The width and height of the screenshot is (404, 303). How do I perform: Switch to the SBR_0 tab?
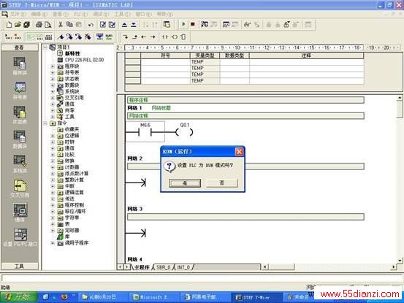pyautogui.click(x=164, y=267)
